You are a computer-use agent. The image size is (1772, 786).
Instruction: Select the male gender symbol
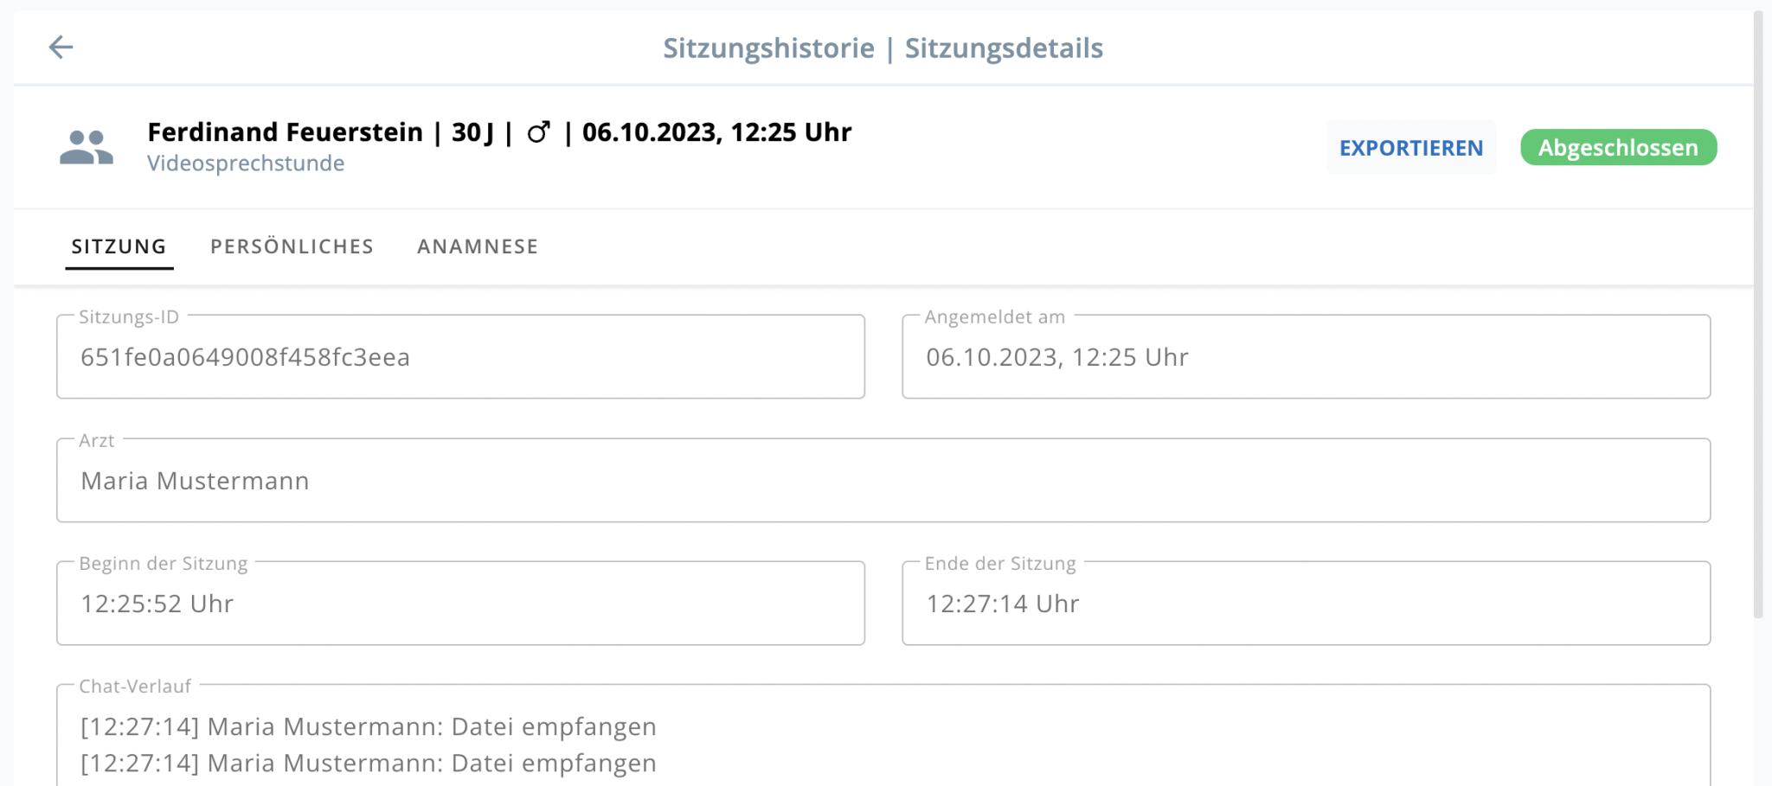click(538, 132)
